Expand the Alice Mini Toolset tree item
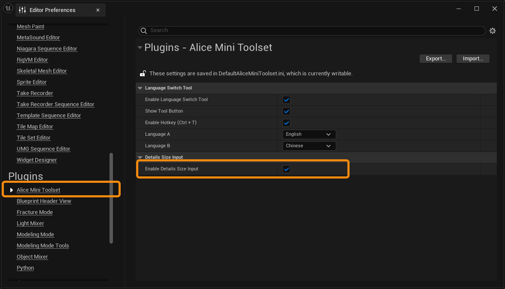 12,189
